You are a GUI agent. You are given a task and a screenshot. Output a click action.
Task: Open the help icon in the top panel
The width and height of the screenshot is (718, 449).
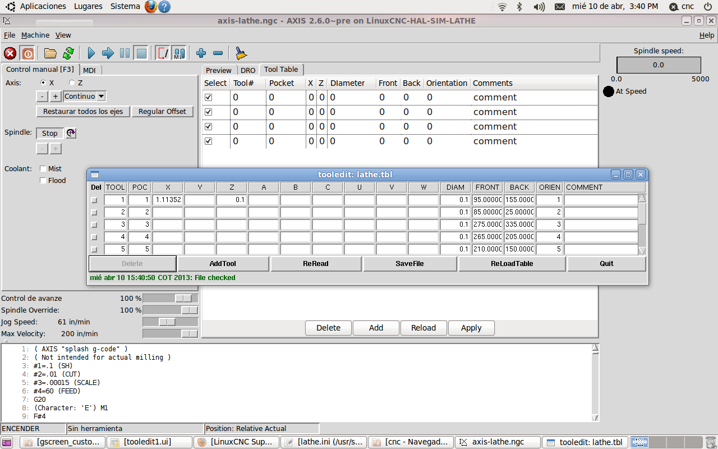click(x=164, y=7)
